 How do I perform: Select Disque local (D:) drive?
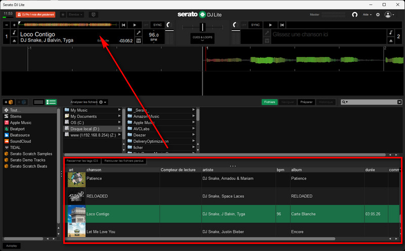(92, 129)
